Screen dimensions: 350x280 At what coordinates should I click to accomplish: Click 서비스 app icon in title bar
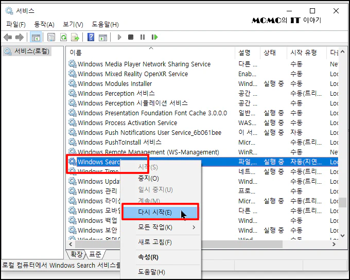click(9, 11)
